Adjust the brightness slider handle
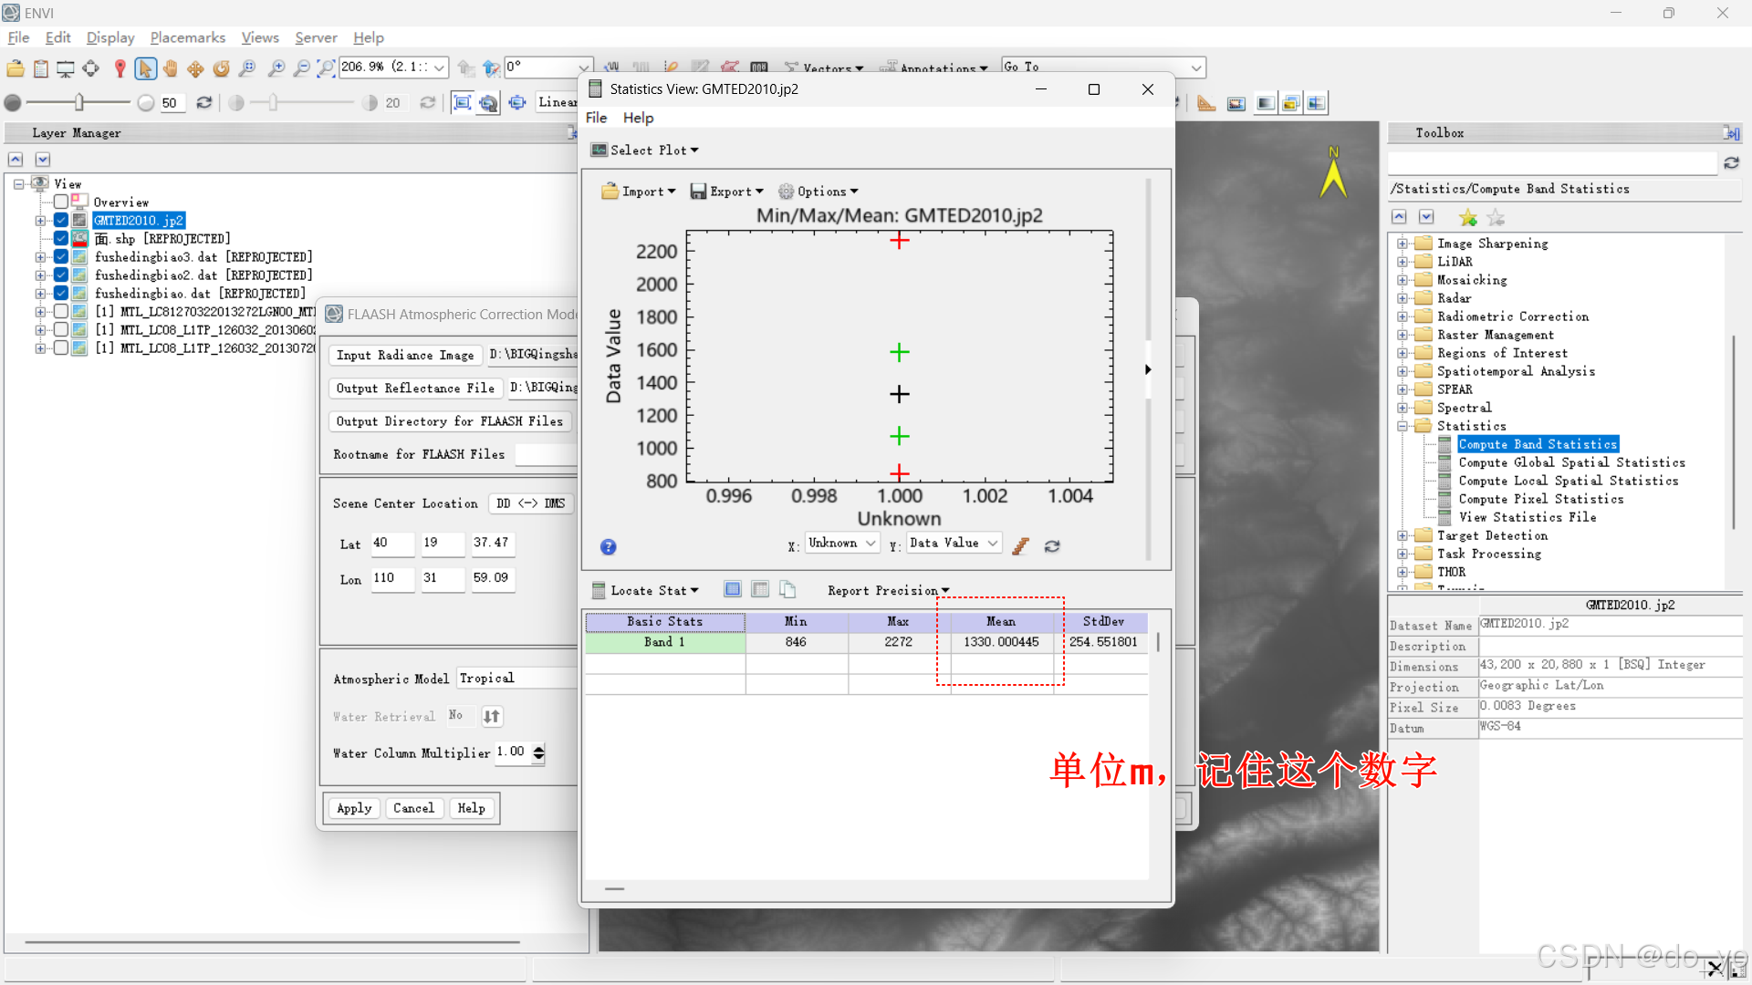Viewport: 1752px width, 985px height. (79, 102)
